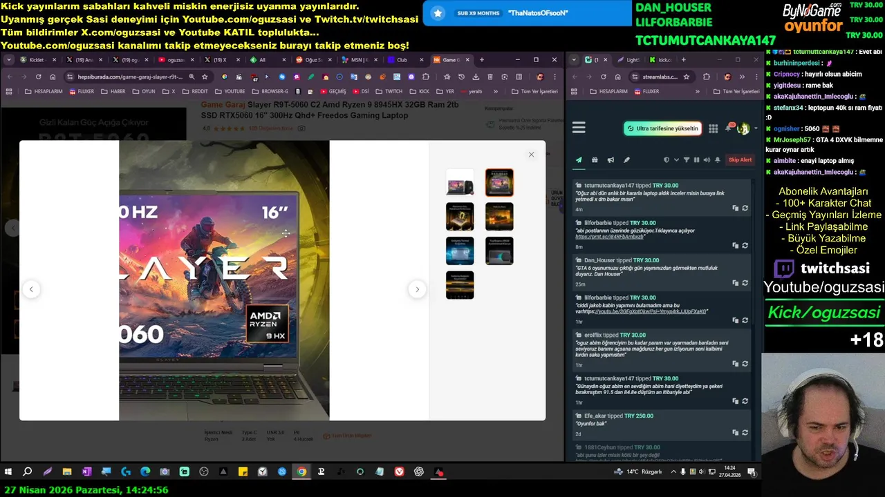This screenshot has height=497, width=885.
Task: Go to the next gallery image
Action: pyautogui.click(x=417, y=289)
